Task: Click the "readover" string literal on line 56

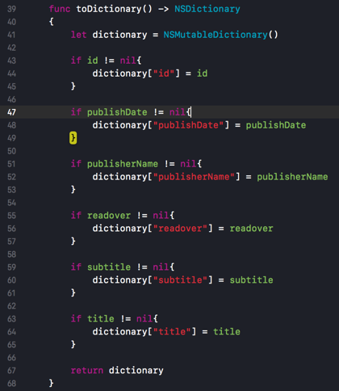Action: click(180, 229)
